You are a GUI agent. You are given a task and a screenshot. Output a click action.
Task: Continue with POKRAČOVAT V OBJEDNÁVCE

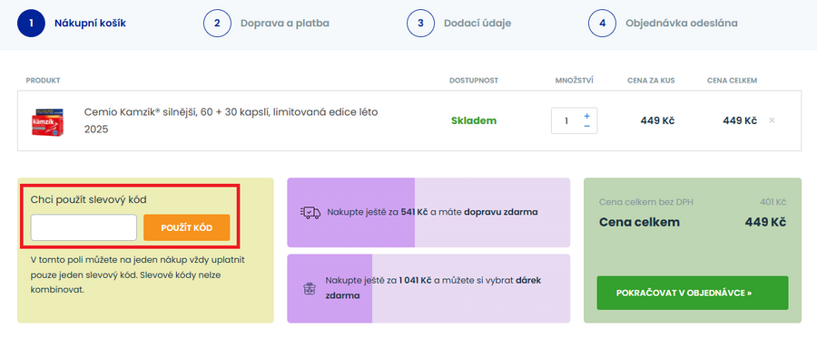tap(693, 293)
